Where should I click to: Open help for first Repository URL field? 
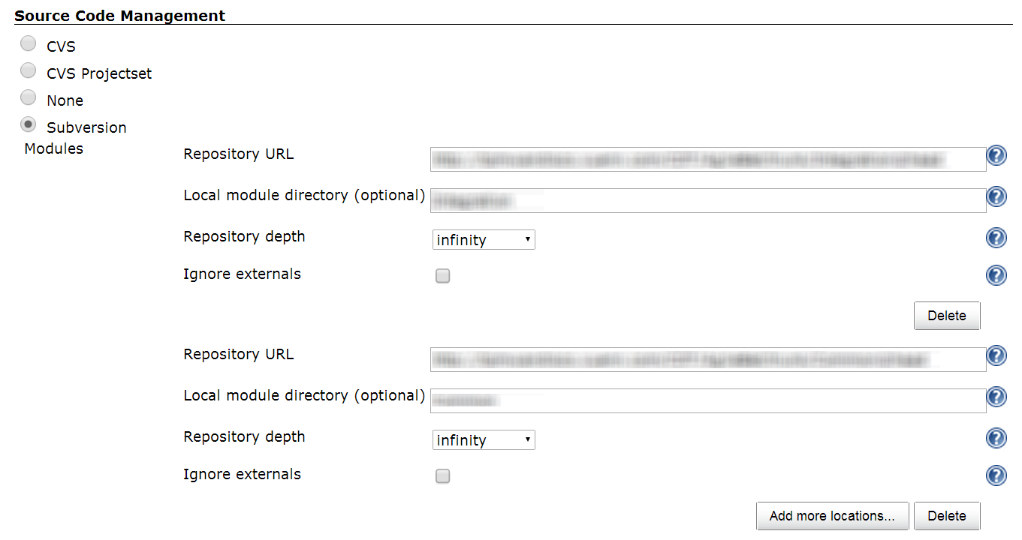click(x=996, y=156)
